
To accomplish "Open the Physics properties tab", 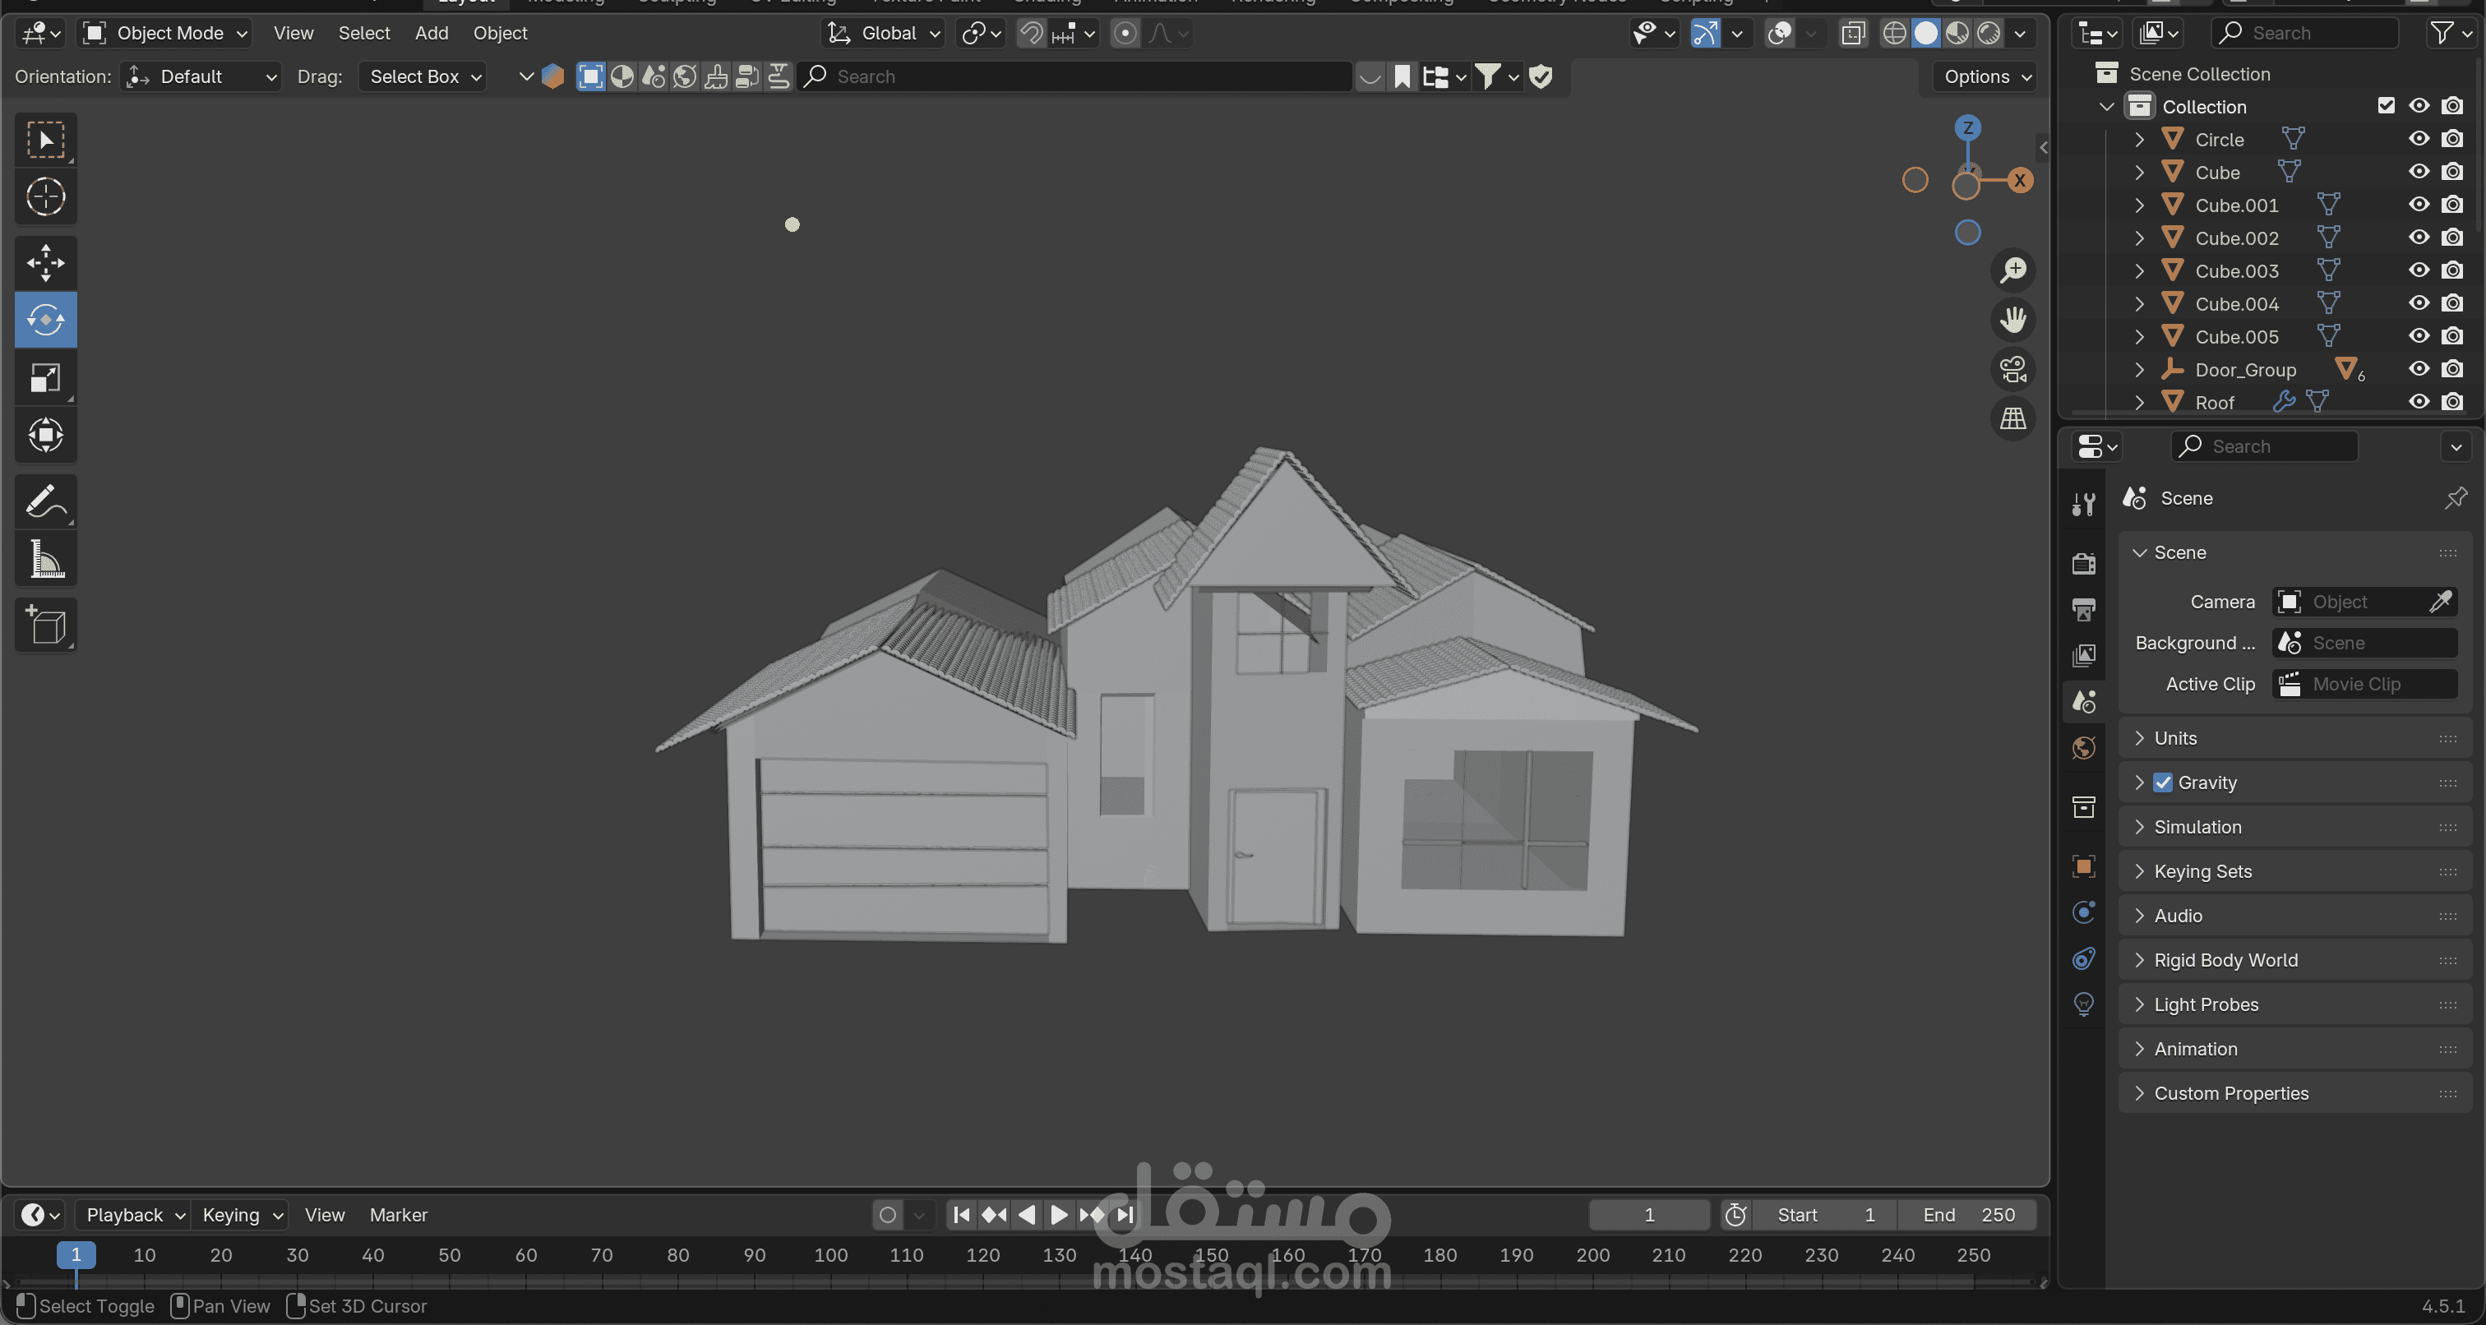I will pos(2083,912).
